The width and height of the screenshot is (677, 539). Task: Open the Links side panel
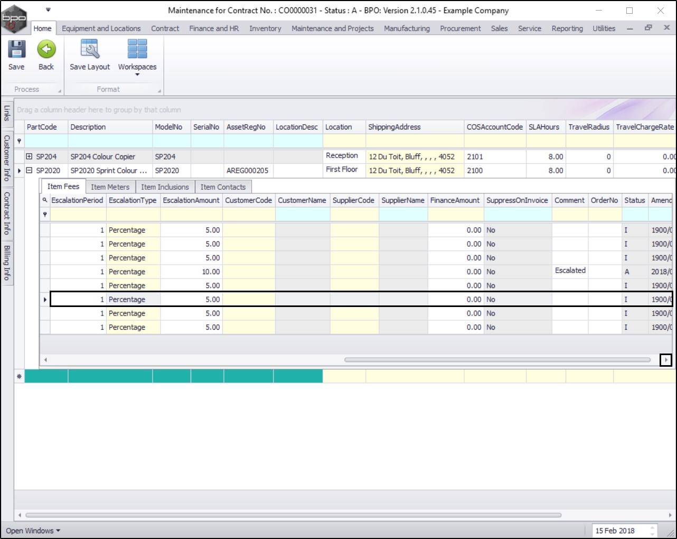click(x=7, y=113)
